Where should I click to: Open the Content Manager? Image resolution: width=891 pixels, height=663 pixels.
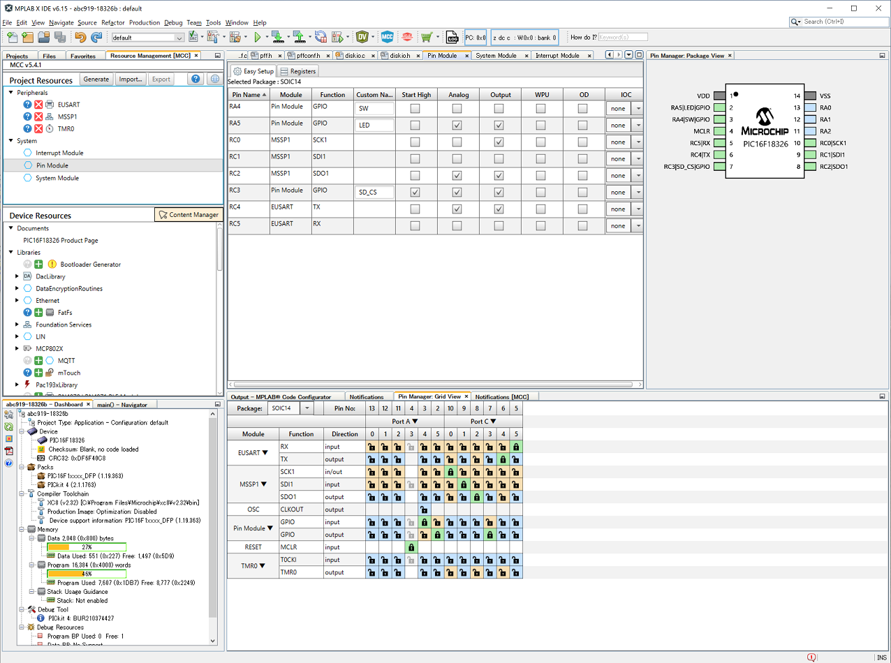click(x=189, y=215)
